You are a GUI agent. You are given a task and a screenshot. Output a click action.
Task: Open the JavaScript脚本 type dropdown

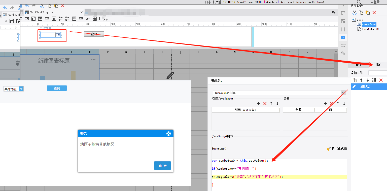[x=279, y=93]
